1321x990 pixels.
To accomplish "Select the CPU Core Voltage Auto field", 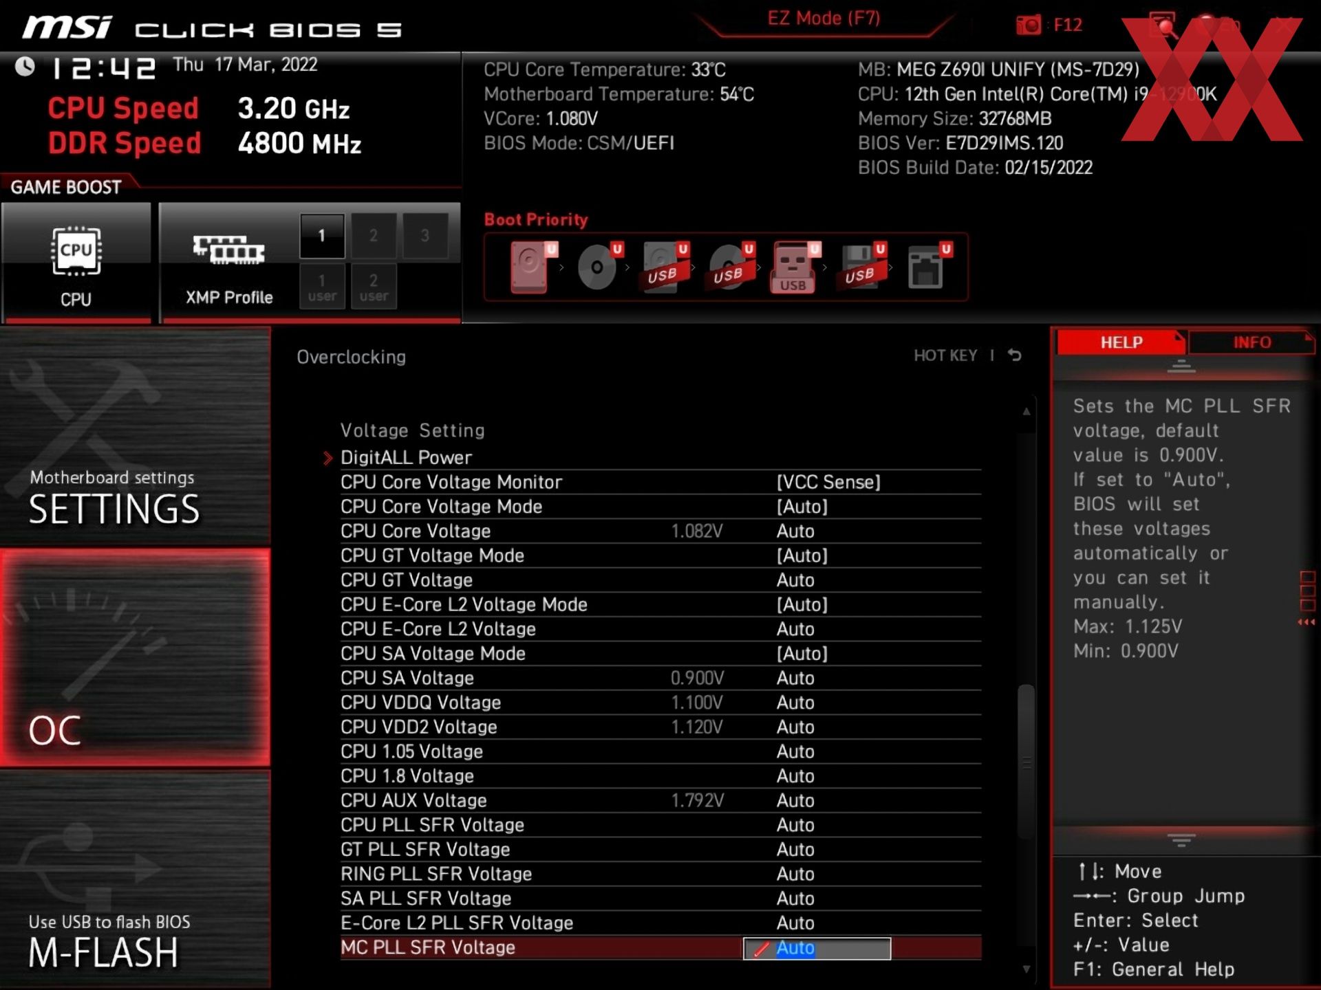I will pos(795,531).
